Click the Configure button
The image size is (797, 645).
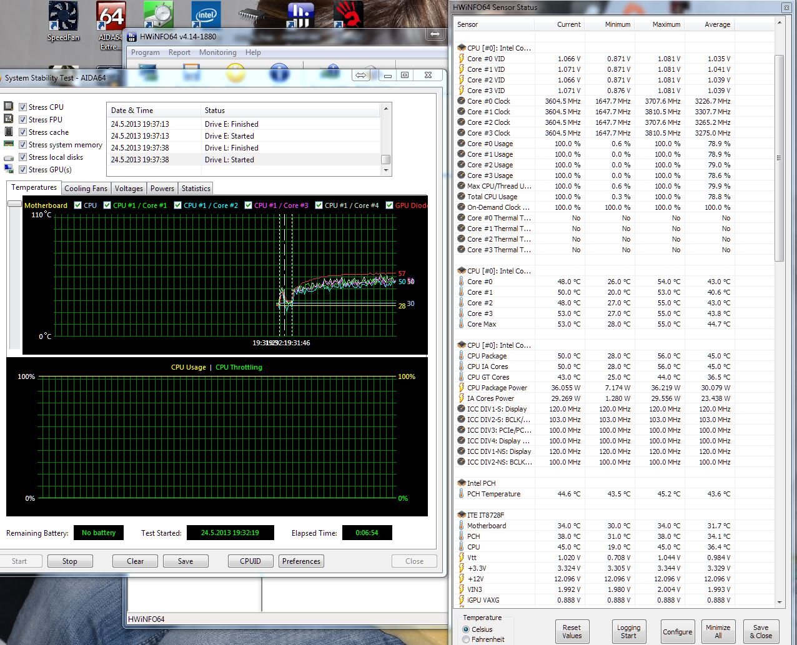(677, 632)
